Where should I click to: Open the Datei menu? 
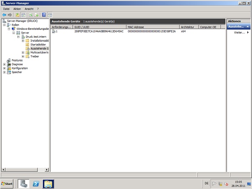[6, 9]
